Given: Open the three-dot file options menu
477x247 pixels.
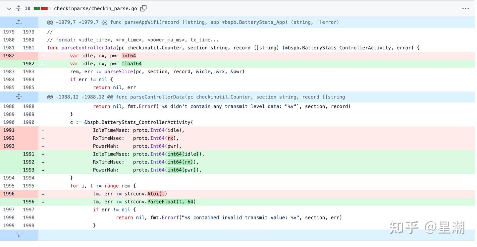Looking at the screenshot, I should click(x=465, y=9).
